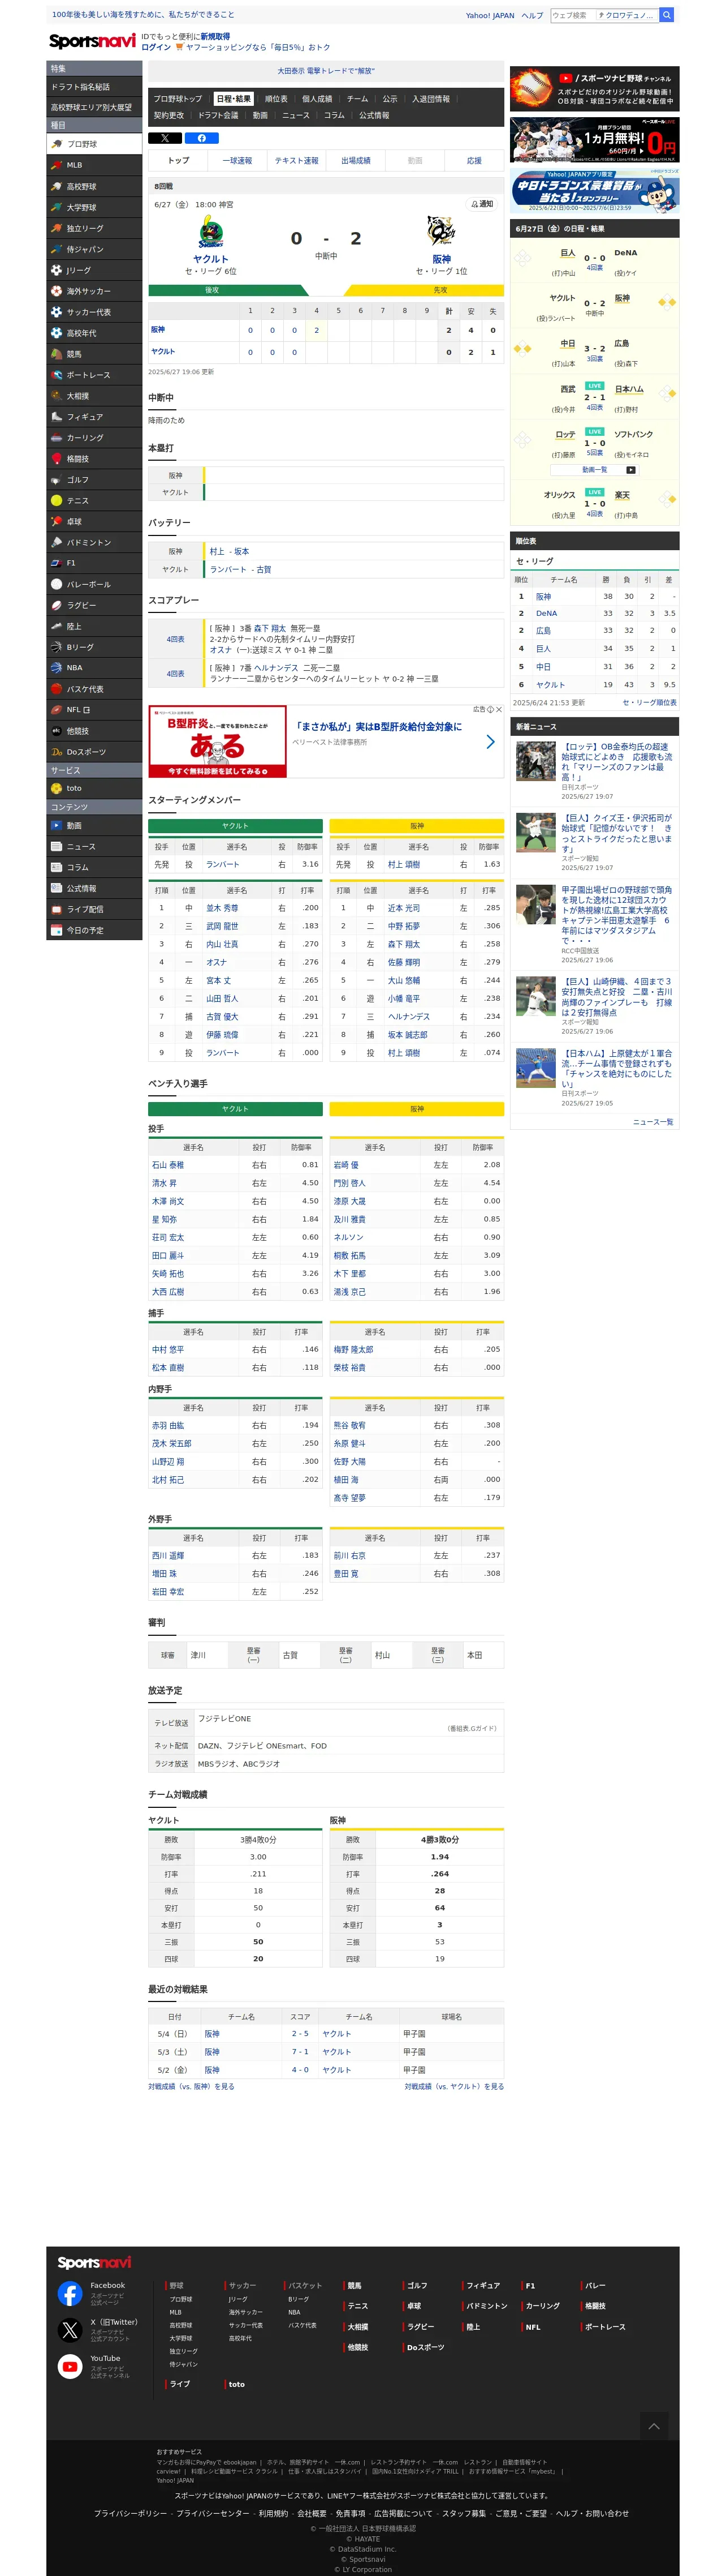Open 順位表 in the pro baseball menu
The image size is (726, 2576).
(276, 99)
